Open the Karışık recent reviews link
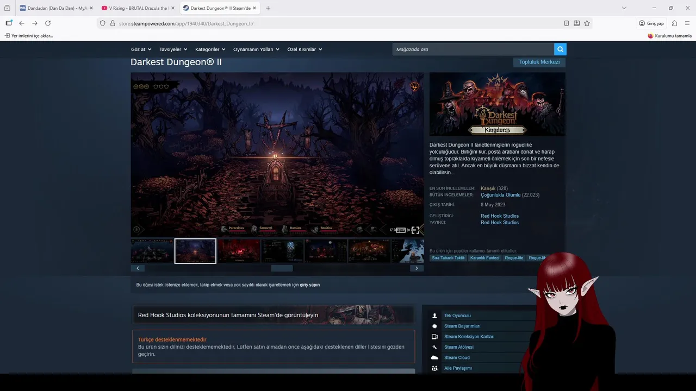 pos(488,188)
